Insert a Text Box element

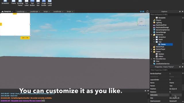pos(38,3)
